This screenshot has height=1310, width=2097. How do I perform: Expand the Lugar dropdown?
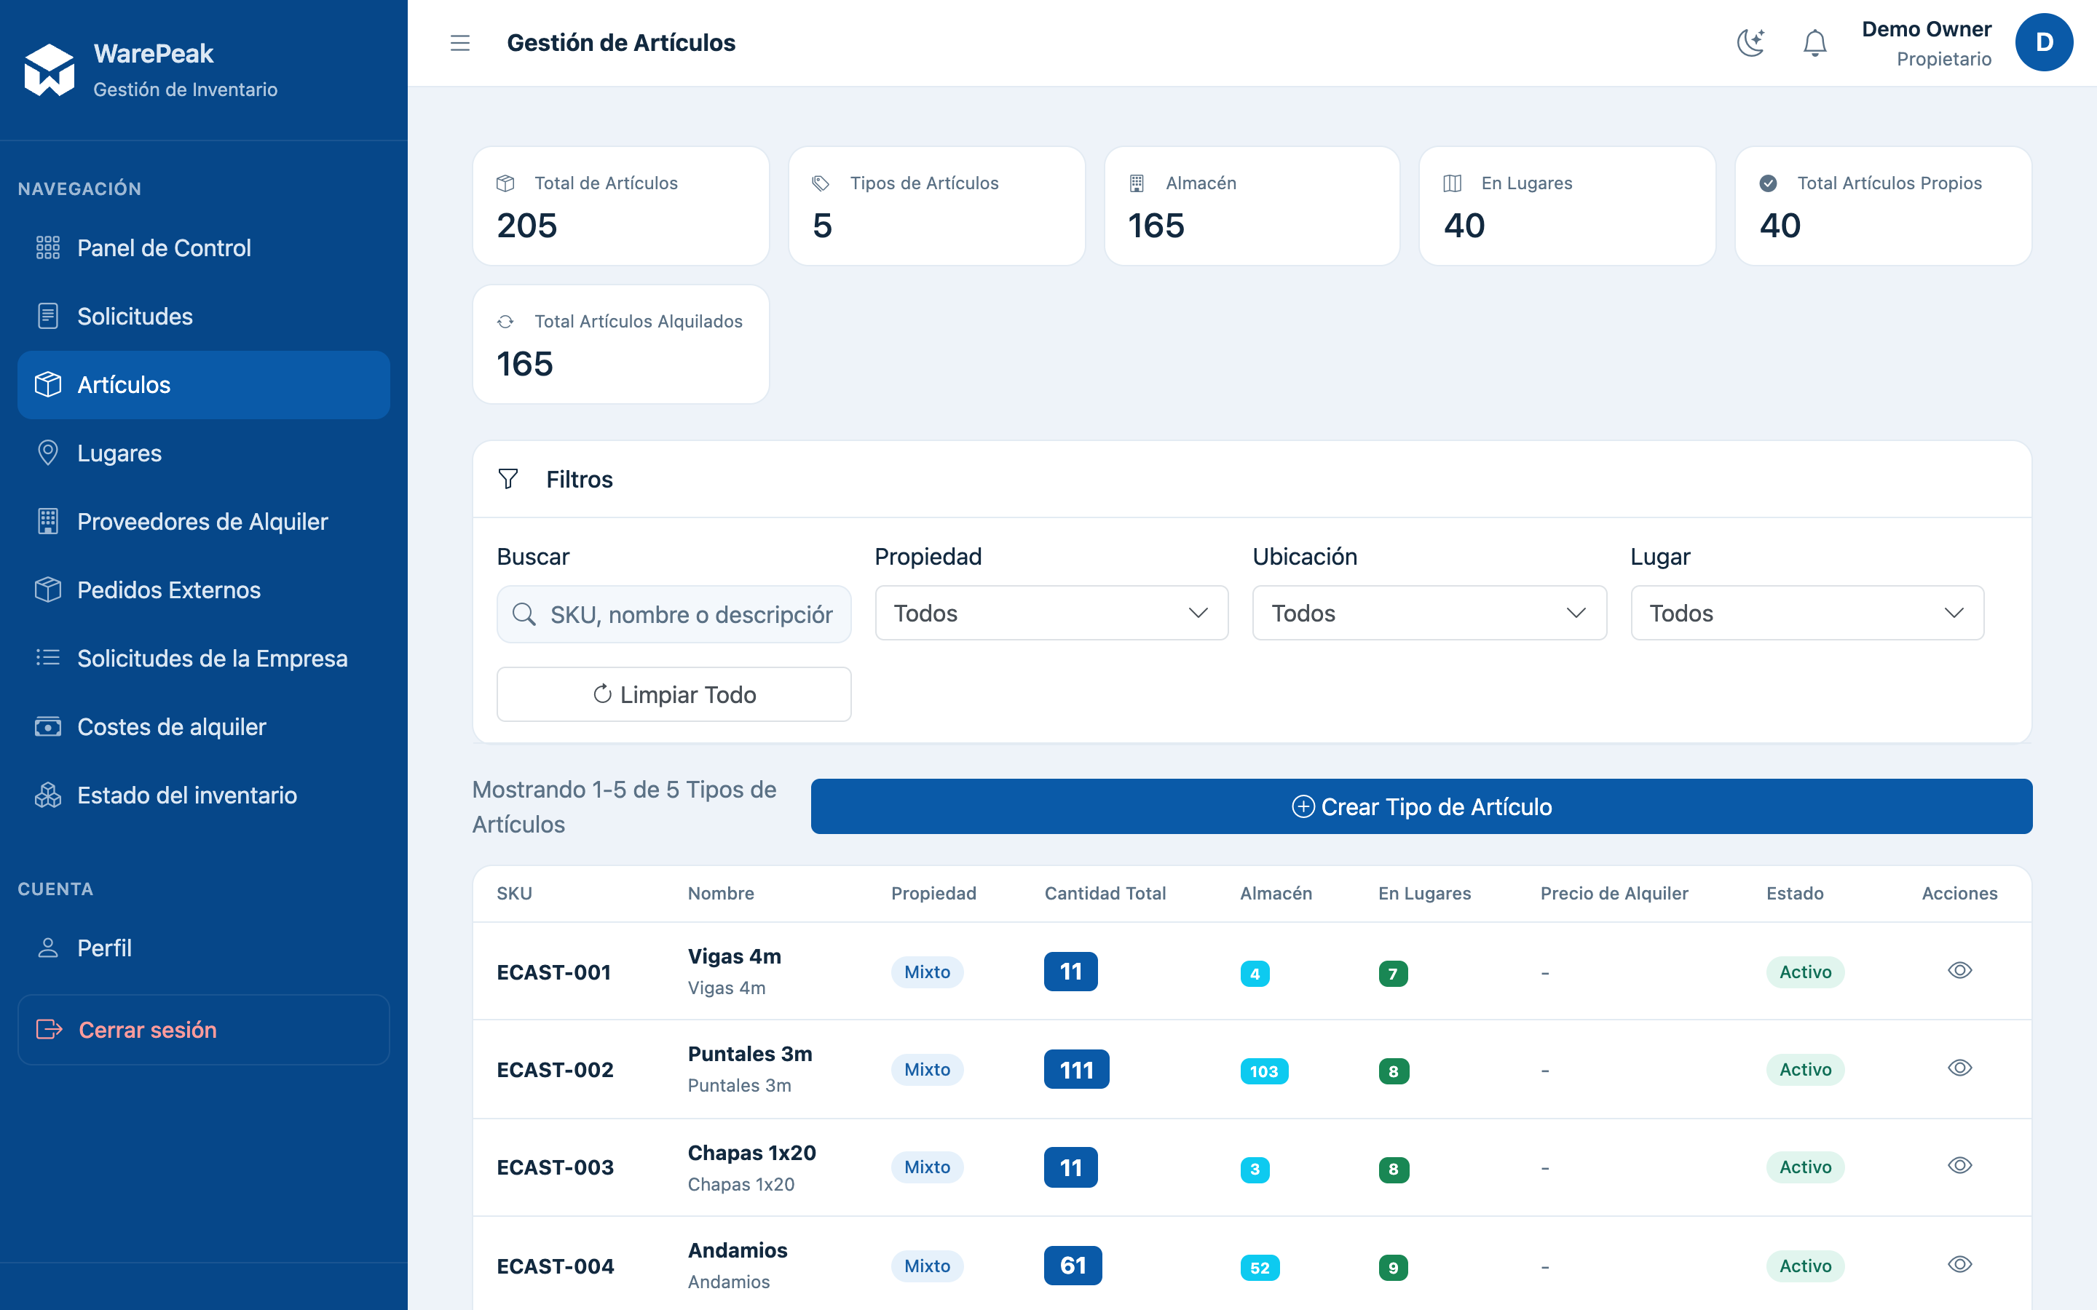tap(1806, 614)
